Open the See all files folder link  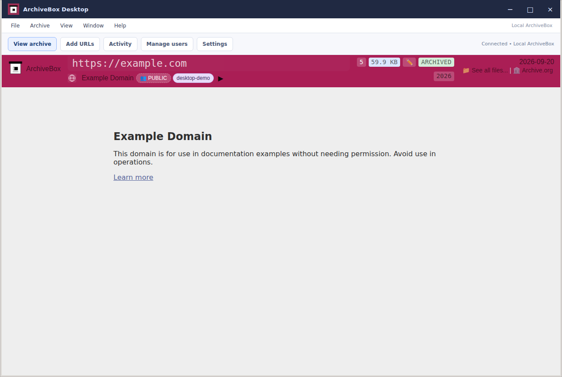(x=485, y=70)
